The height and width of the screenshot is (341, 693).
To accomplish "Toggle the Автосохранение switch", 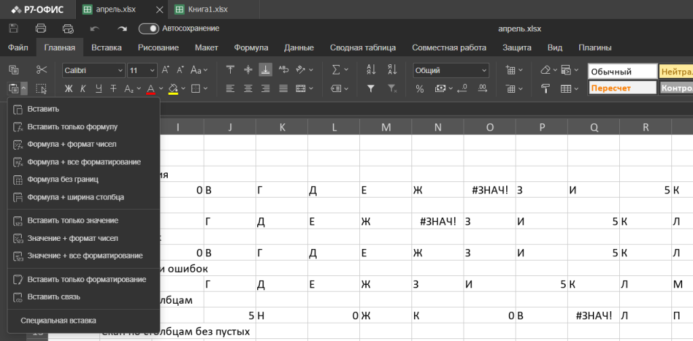I will (x=148, y=28).
